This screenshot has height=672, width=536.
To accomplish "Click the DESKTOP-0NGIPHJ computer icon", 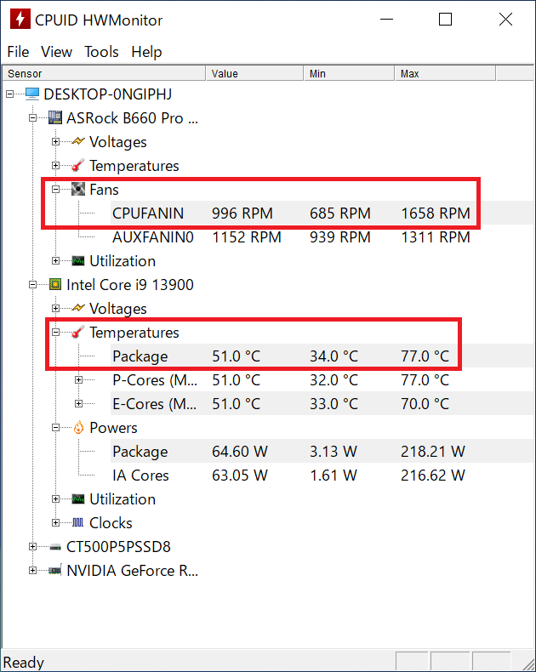I will (x=32, y=94).
